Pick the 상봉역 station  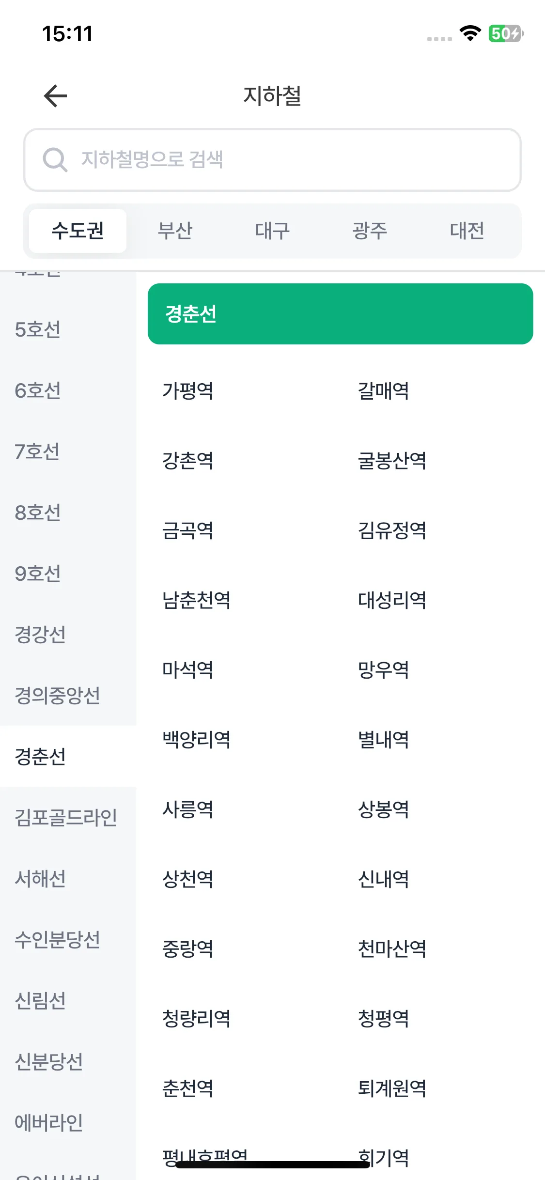tap(383, 809)
